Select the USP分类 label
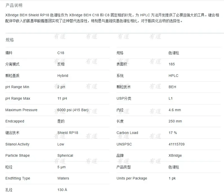 [x=124, y=98]
